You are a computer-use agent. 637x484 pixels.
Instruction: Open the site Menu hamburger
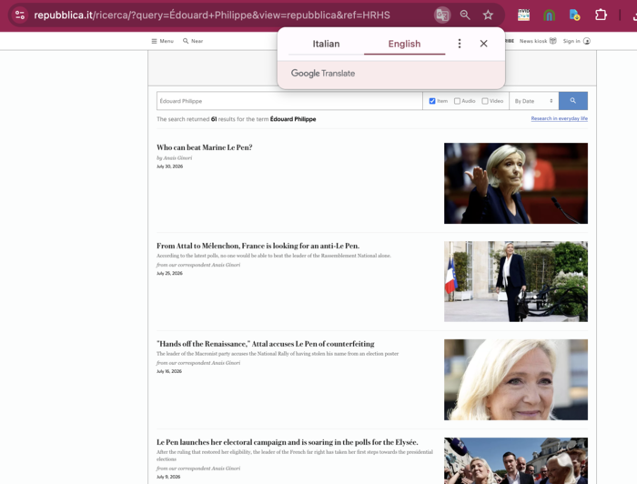[163, 41]
